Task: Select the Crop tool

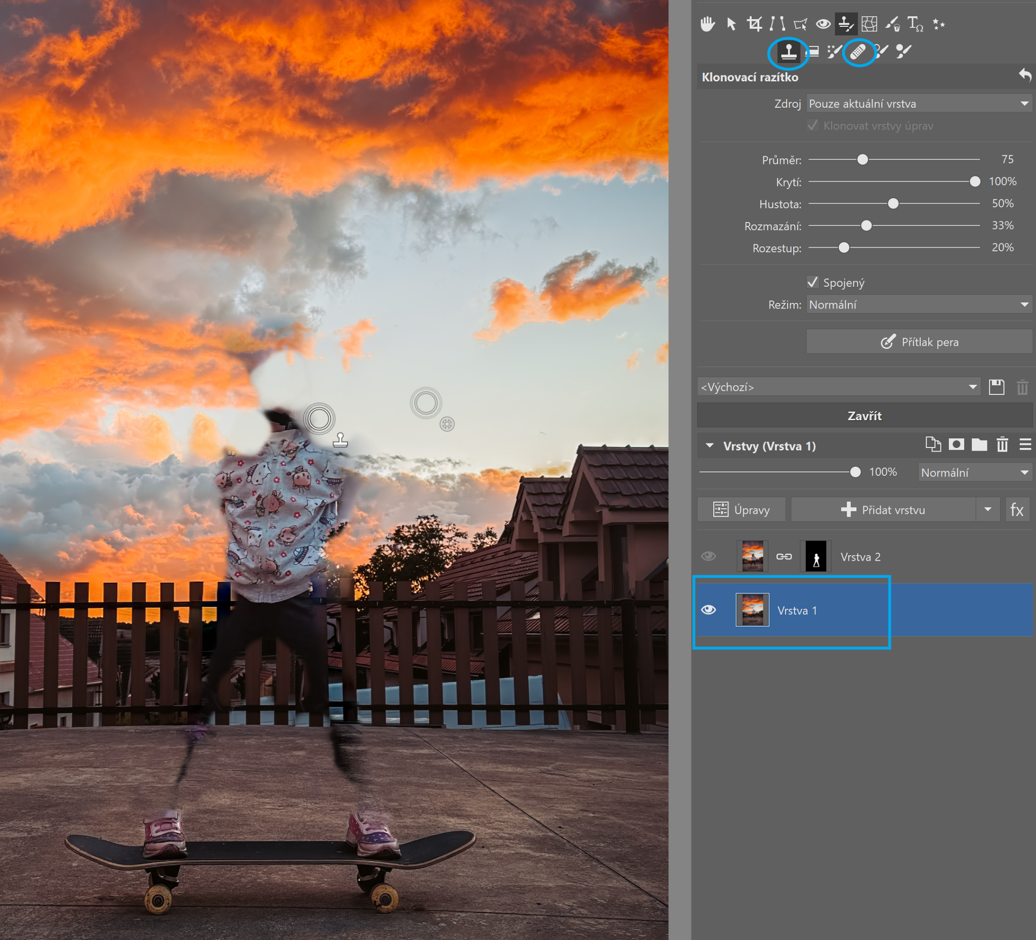Action: click(x=754, y=24)
